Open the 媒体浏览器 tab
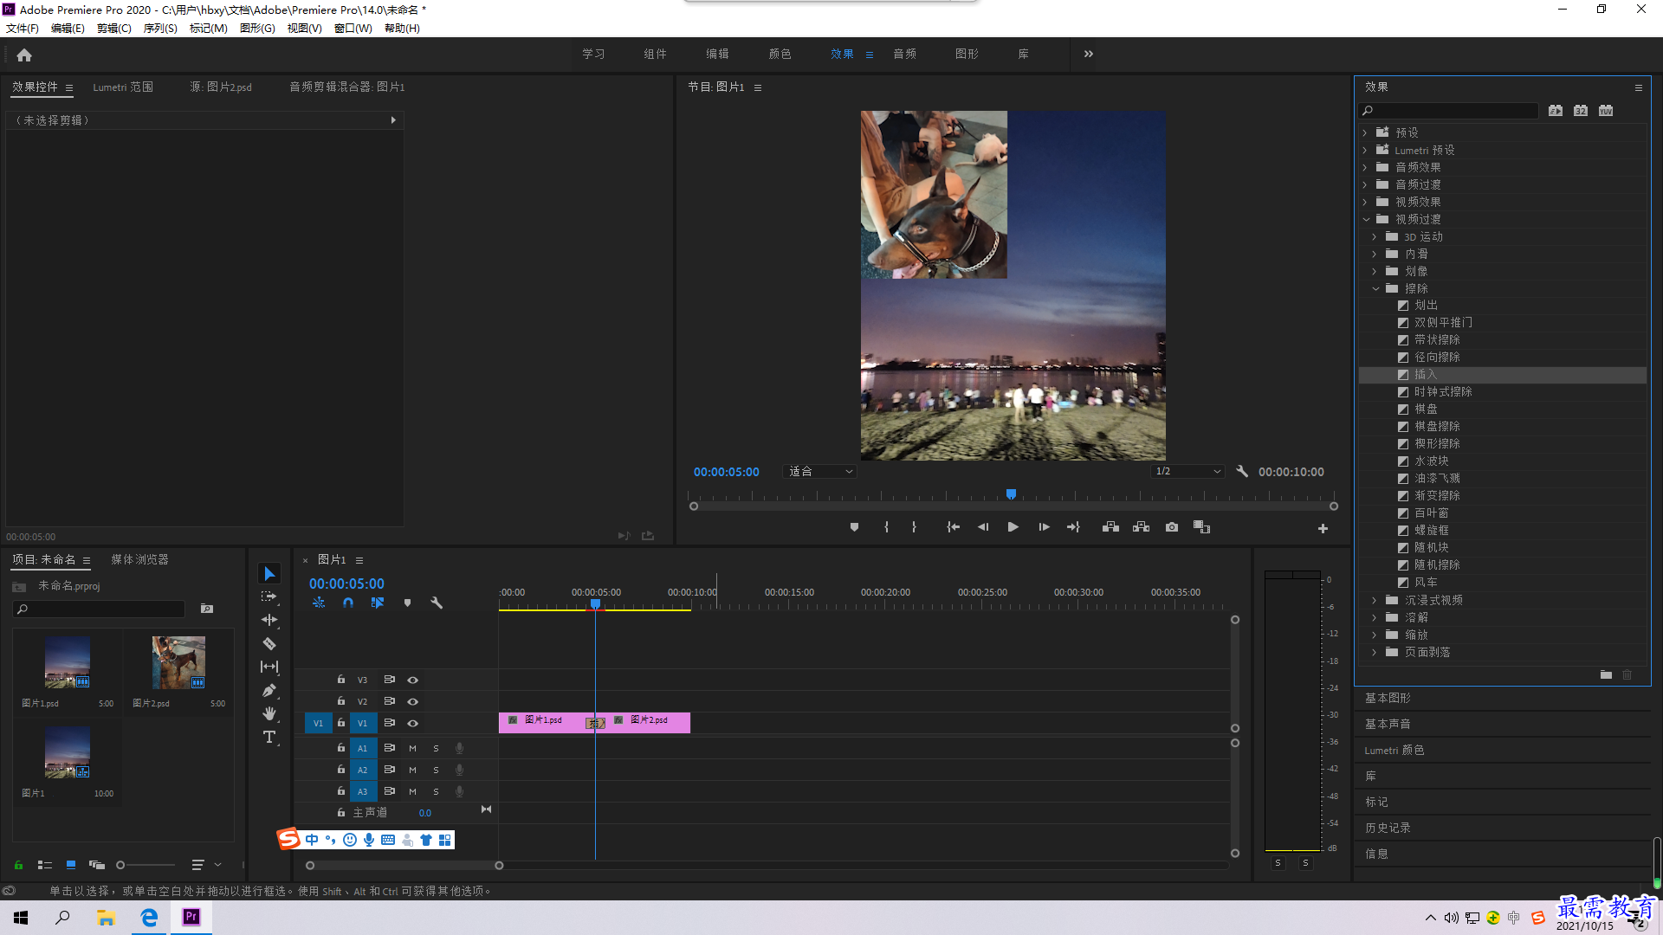Screen dimensions: 1663x935 pos(139,559)
